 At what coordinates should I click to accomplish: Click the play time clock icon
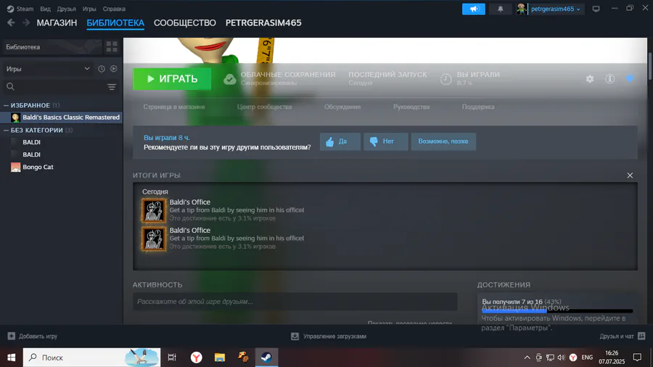(445, 79)
